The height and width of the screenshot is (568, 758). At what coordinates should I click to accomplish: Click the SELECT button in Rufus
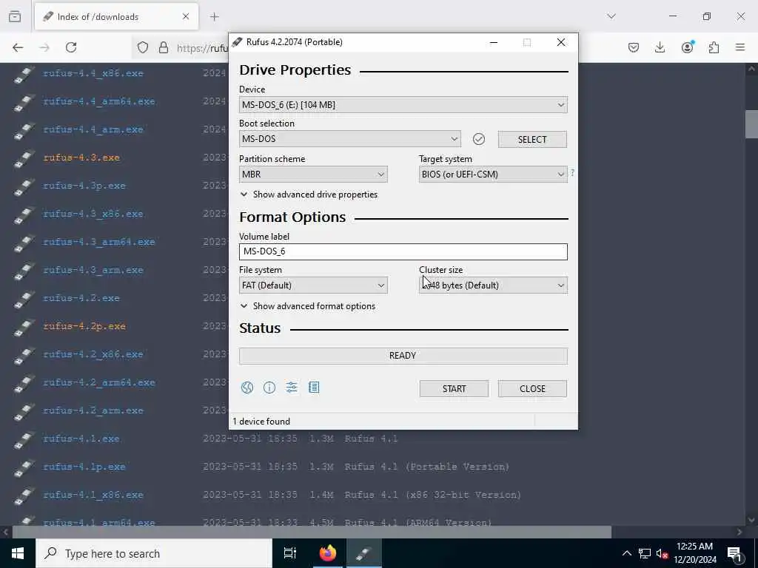[532, 140]
